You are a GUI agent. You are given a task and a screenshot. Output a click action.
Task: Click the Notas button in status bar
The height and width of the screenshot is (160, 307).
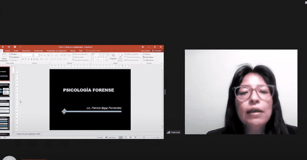tap(100, 138)
